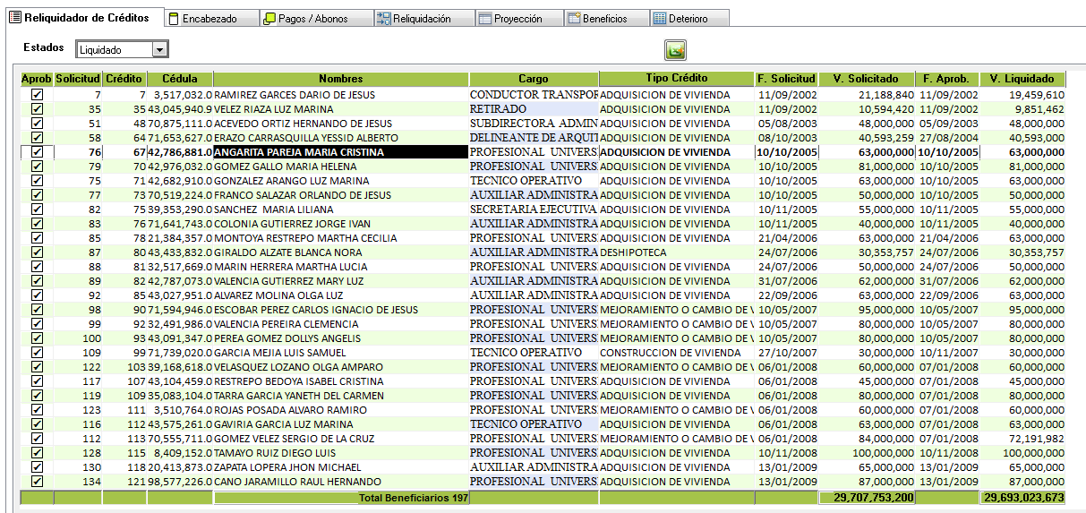The width and height of the screenshot is (1086, 513).
Task: Click the Cédula column header
Action: 180,79
